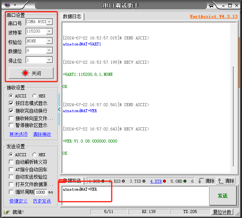Uncheck 按日志模式显示 checkbox

[11, 103]
